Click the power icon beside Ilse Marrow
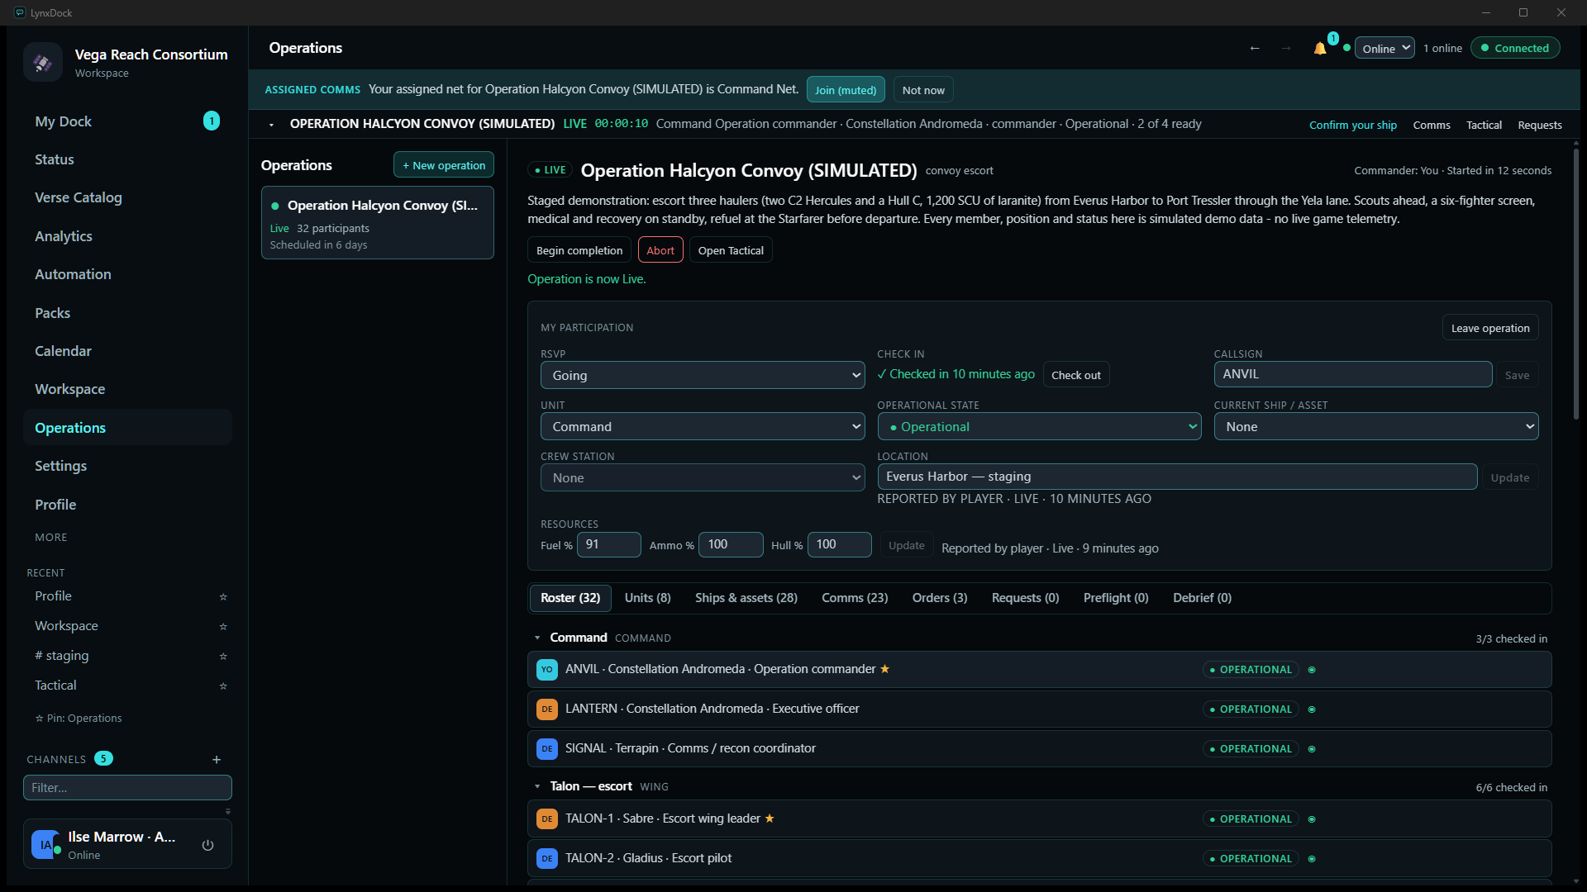 point(207,845)
